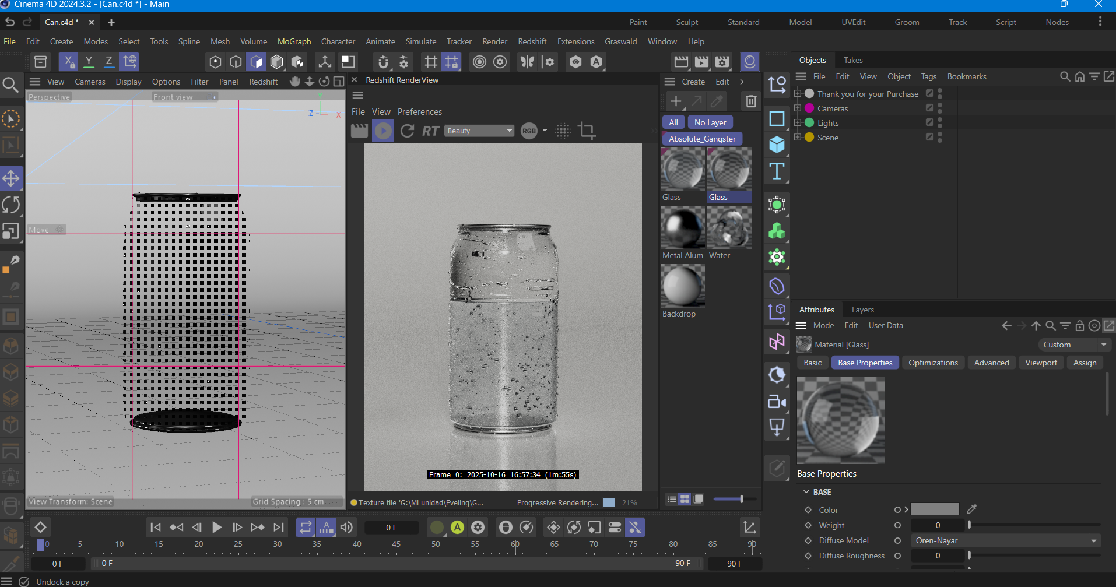Open the Diffuse Model Oren-Nayar dropdown
This screenshot has width=1116, height=587.
coord(1005,541)
